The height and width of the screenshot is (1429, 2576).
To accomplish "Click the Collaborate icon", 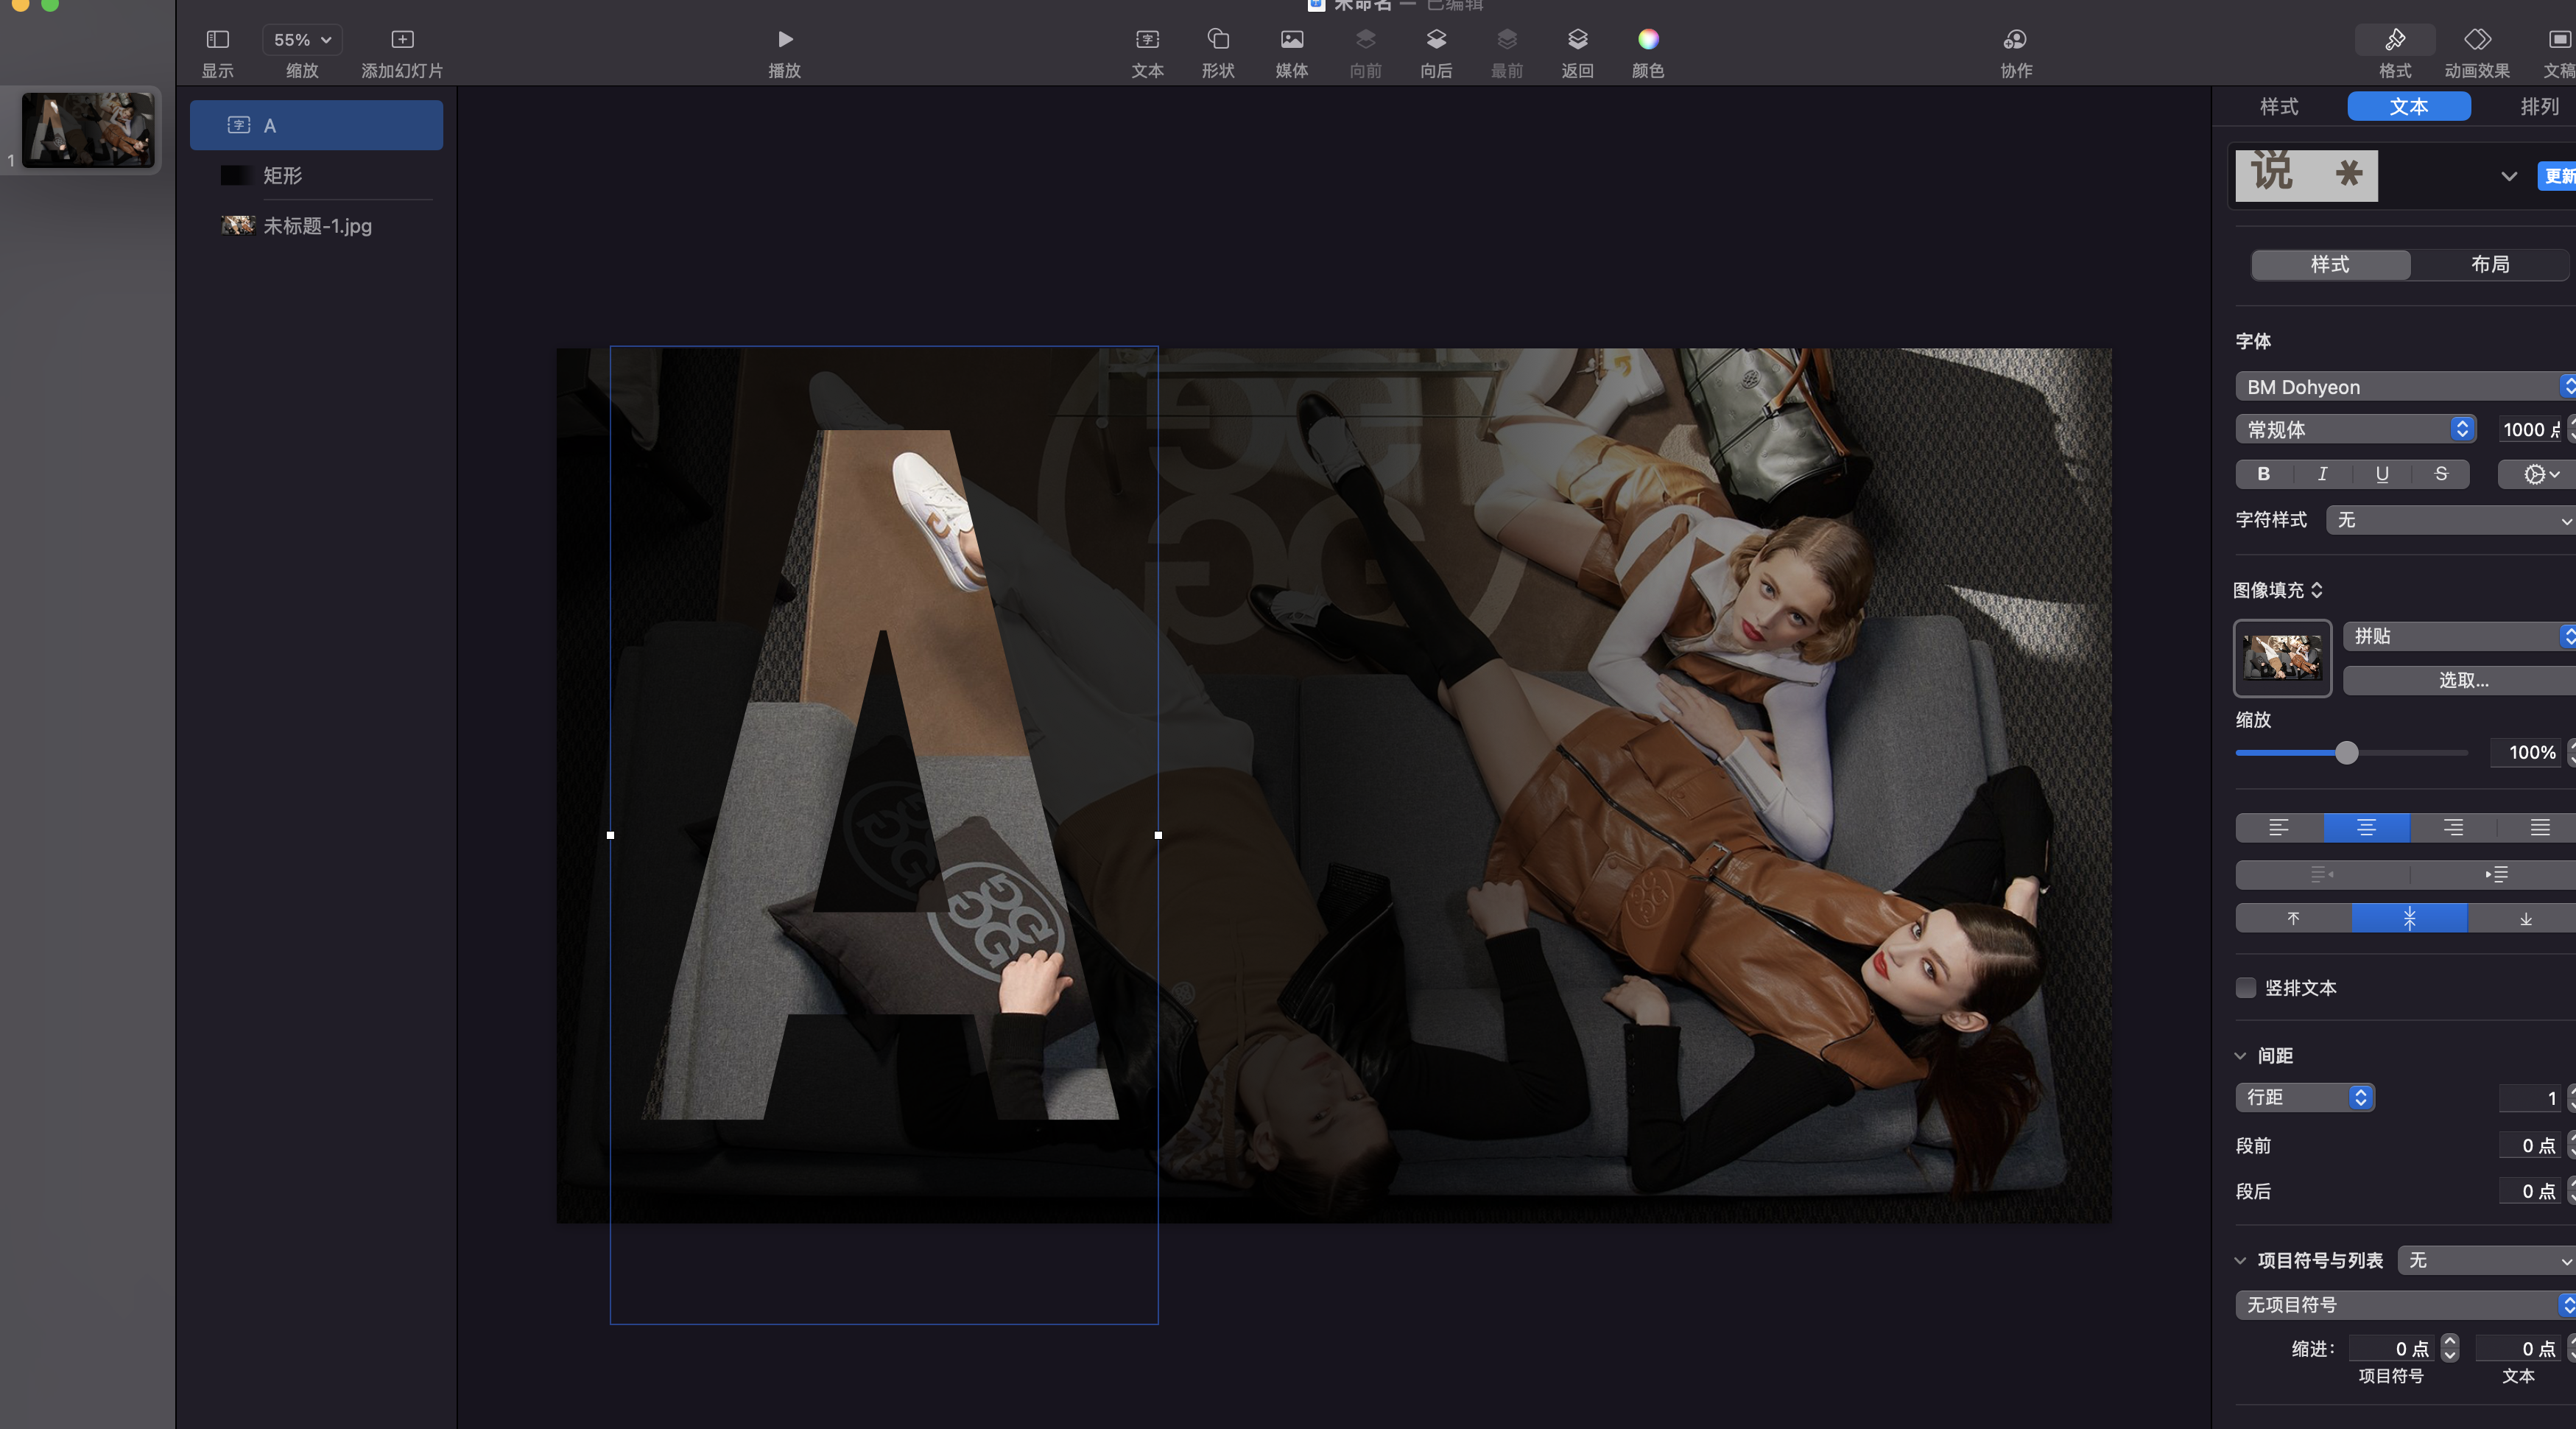I will click(2015, 40).
